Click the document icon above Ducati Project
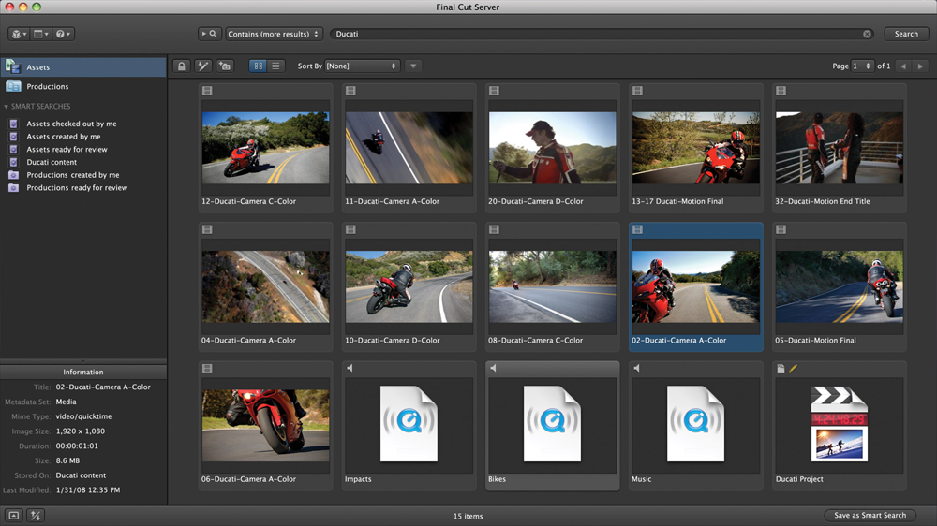The width and height of the screenshot is (937, 526). 781,369
